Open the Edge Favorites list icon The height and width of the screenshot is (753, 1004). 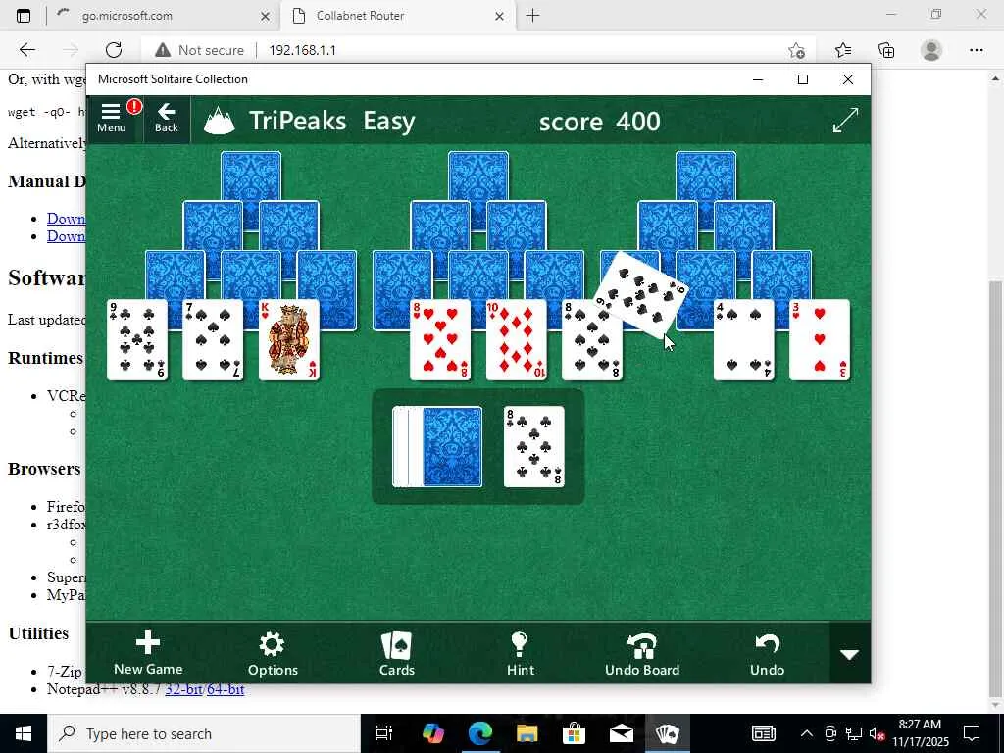(x=843, y=50)
